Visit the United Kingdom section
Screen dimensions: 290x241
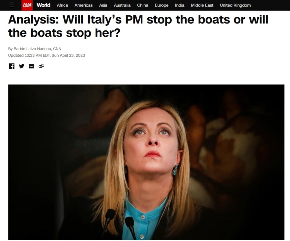coord(235,5)
